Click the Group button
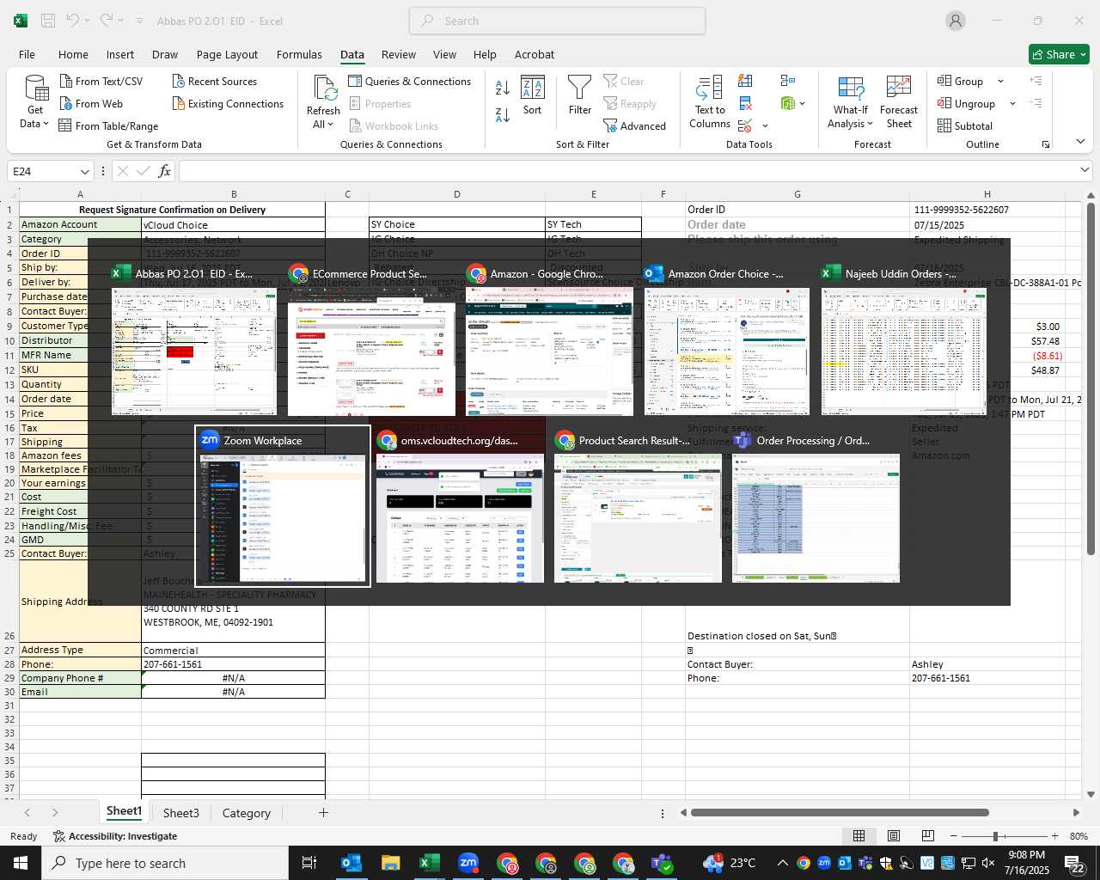Screen dimensions: 1100x880 click(961, 81)
